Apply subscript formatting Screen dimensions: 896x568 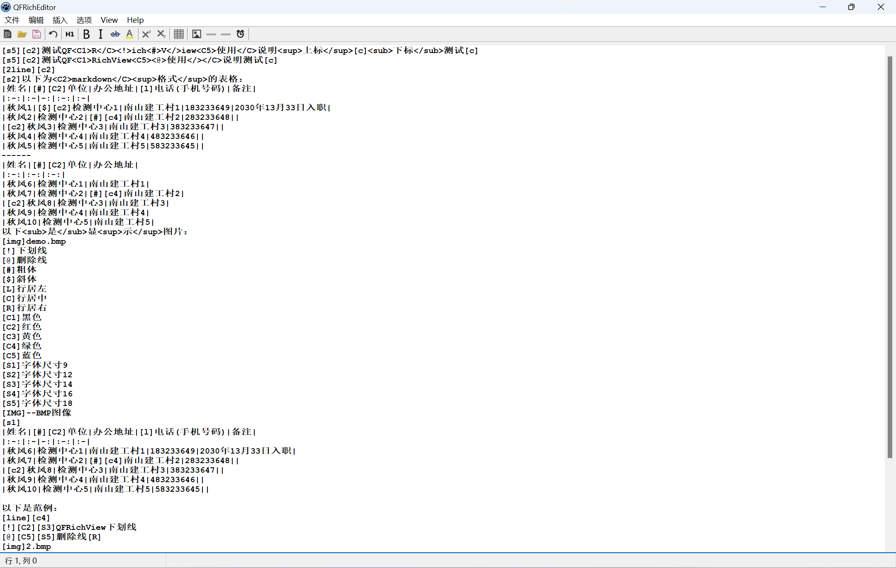(161, 34)
